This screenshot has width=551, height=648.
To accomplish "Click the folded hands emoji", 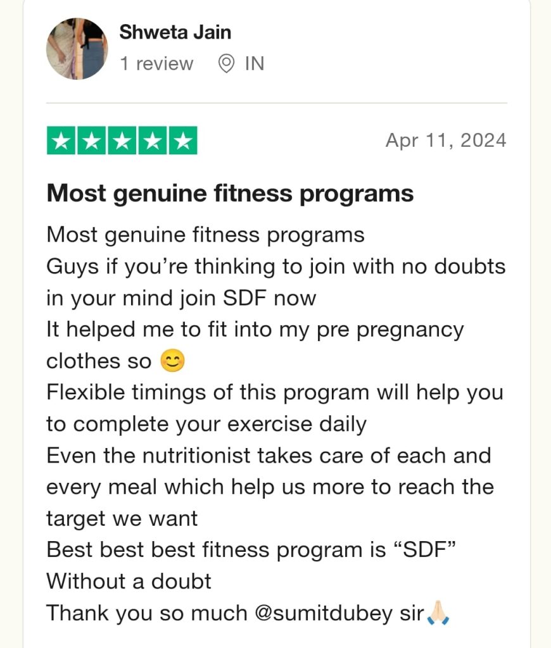I will [438, 613].
